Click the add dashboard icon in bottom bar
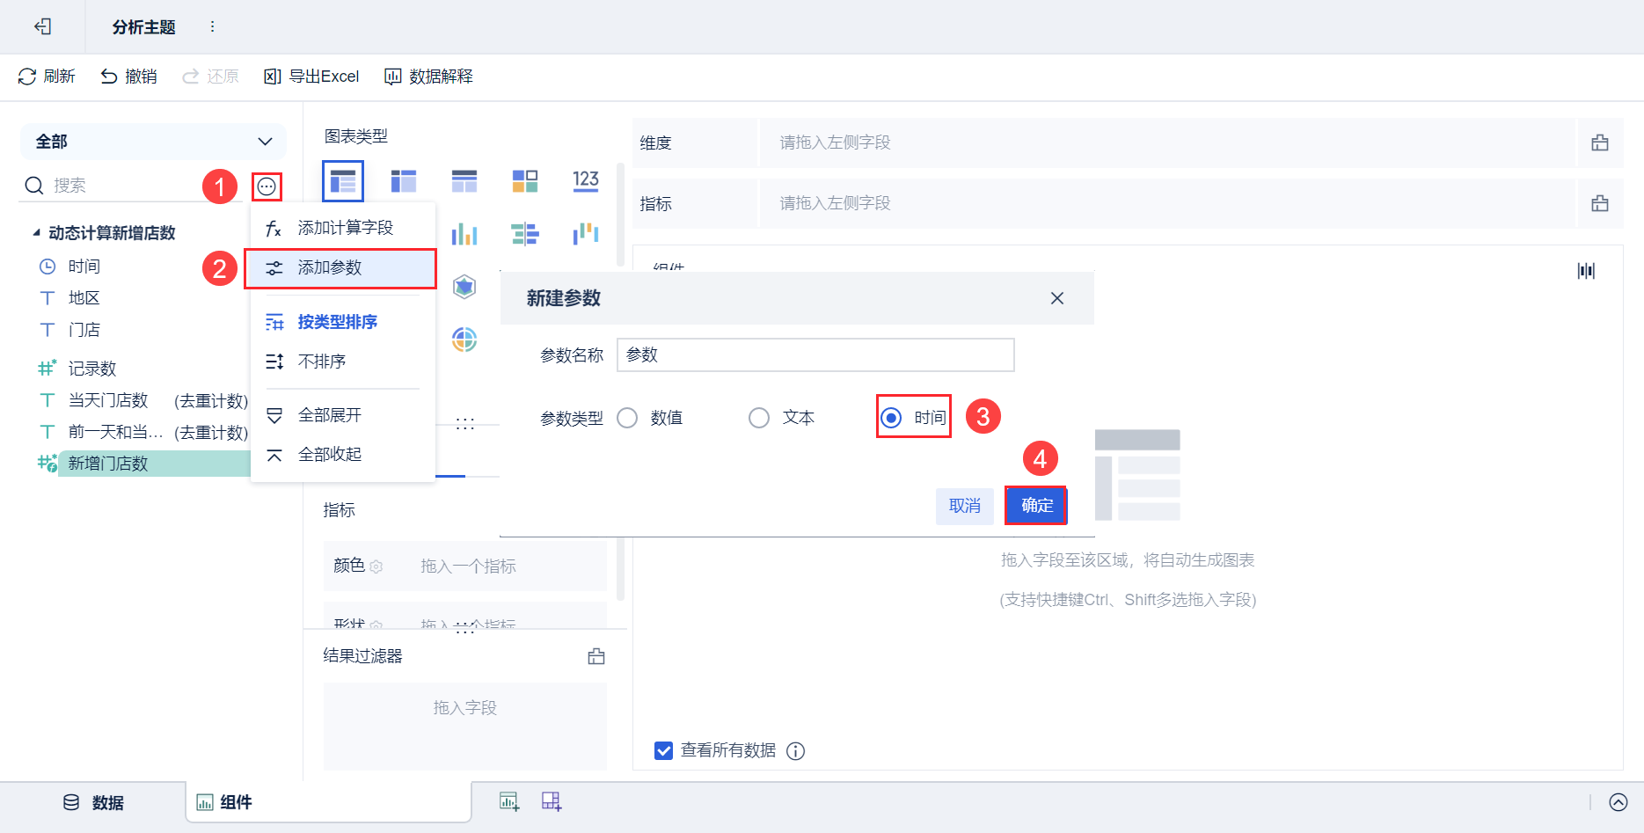 point(552,801)
